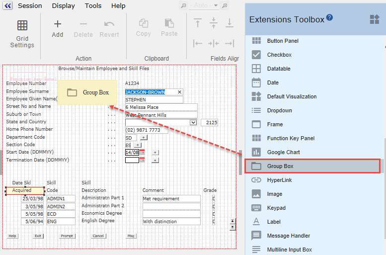This screenshot has height=255, width=386.
Task: Click the skill list scroll-down arrow
Action: tap(232, 227)
